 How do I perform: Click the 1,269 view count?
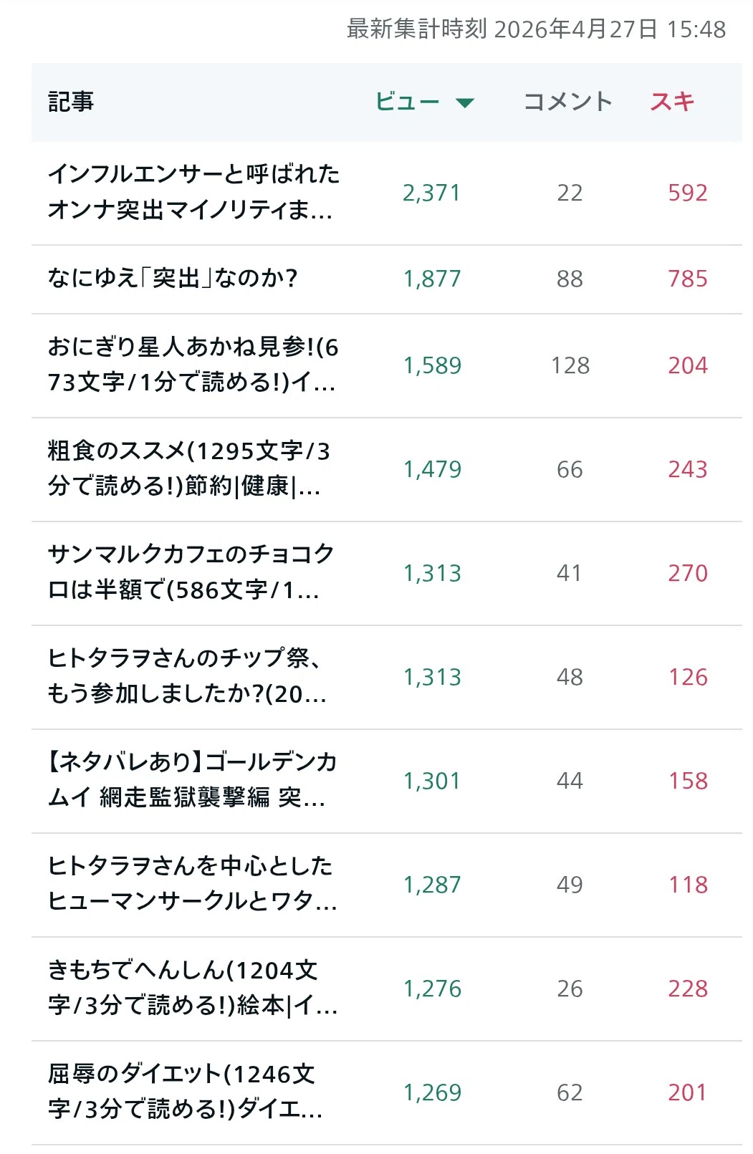[432, 1092]
